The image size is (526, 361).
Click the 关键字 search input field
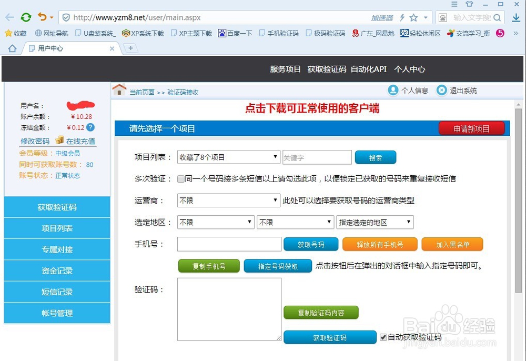pos(317,157)
